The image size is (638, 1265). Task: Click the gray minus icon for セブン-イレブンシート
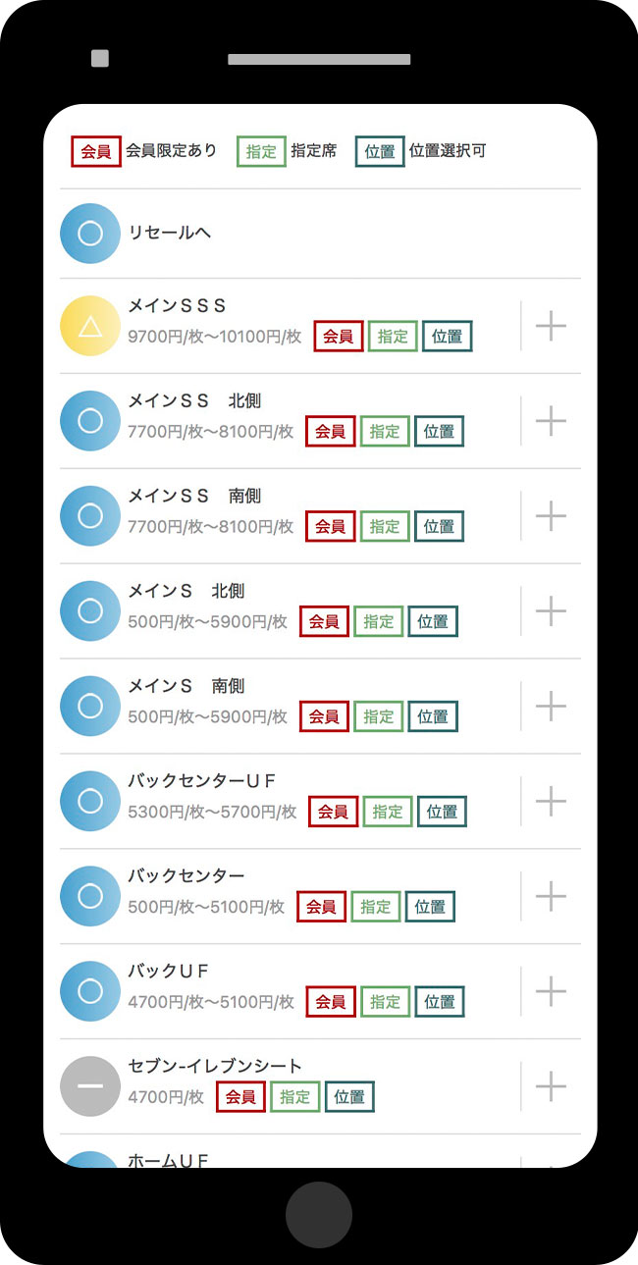(89, 1086)
